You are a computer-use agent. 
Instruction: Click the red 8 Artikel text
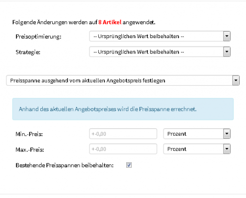[x=110, y=22]
